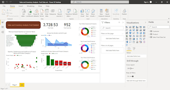Click New visual in the ribbon

82,13
